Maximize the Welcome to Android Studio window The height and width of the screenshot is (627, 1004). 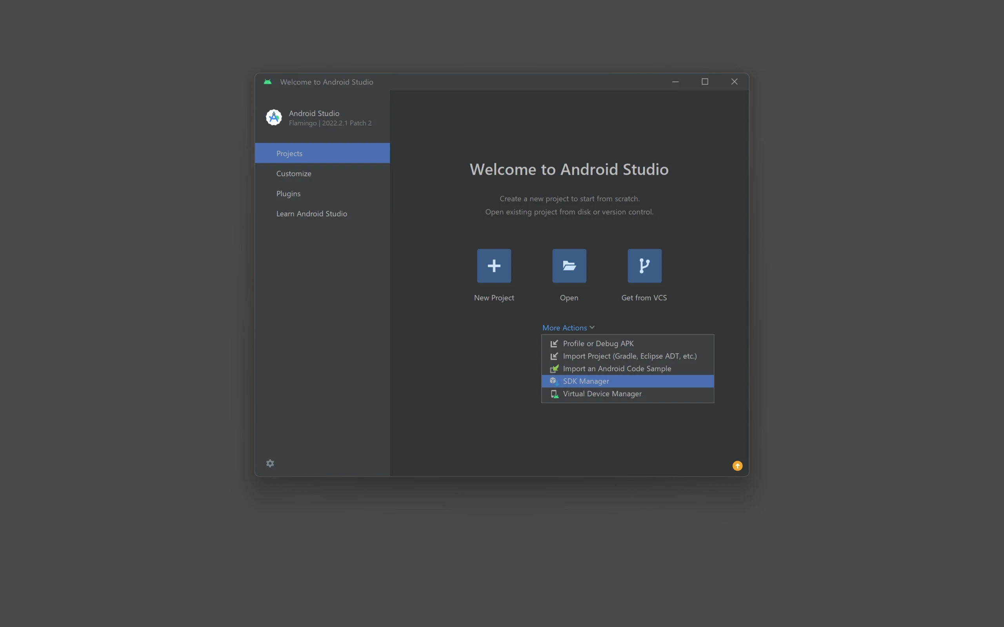coord(704,82)
